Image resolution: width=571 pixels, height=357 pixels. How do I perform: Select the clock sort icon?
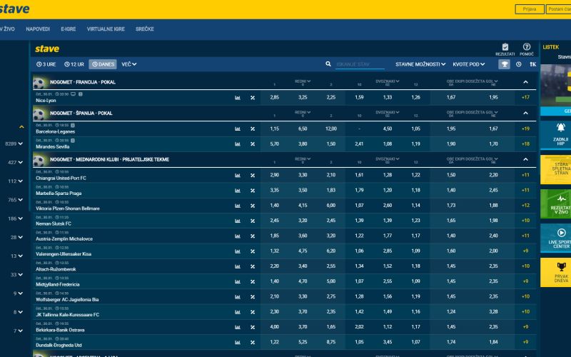click(x=519, y=64)
